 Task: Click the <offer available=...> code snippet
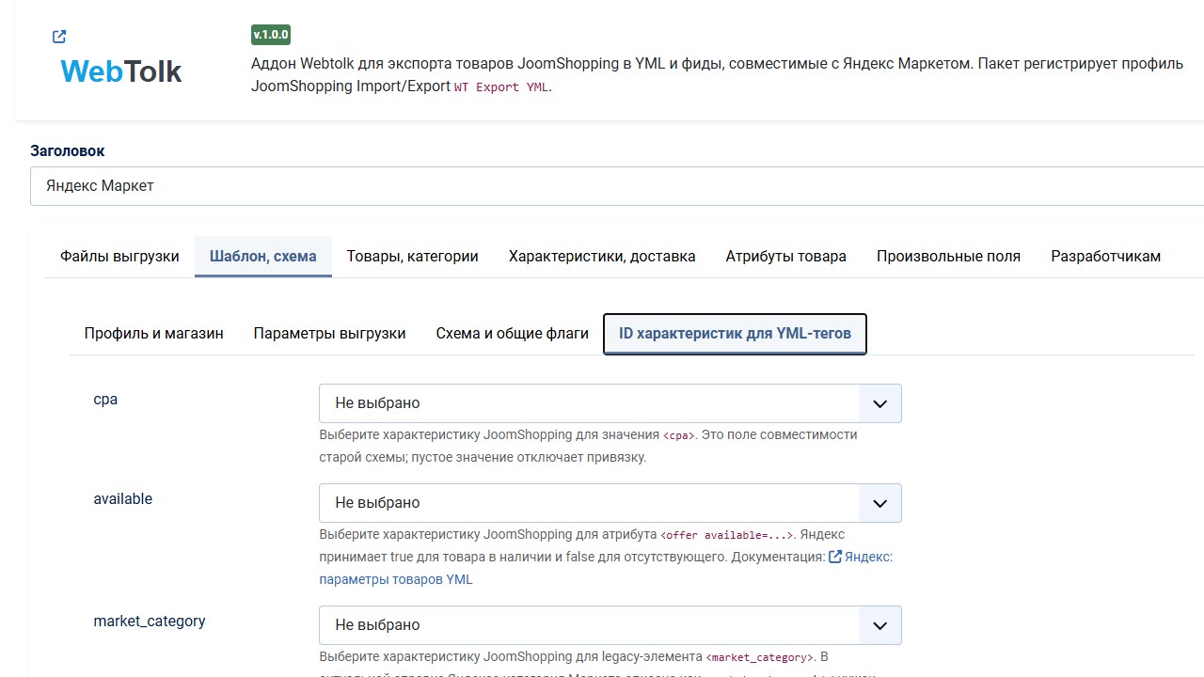click(729, 535)
